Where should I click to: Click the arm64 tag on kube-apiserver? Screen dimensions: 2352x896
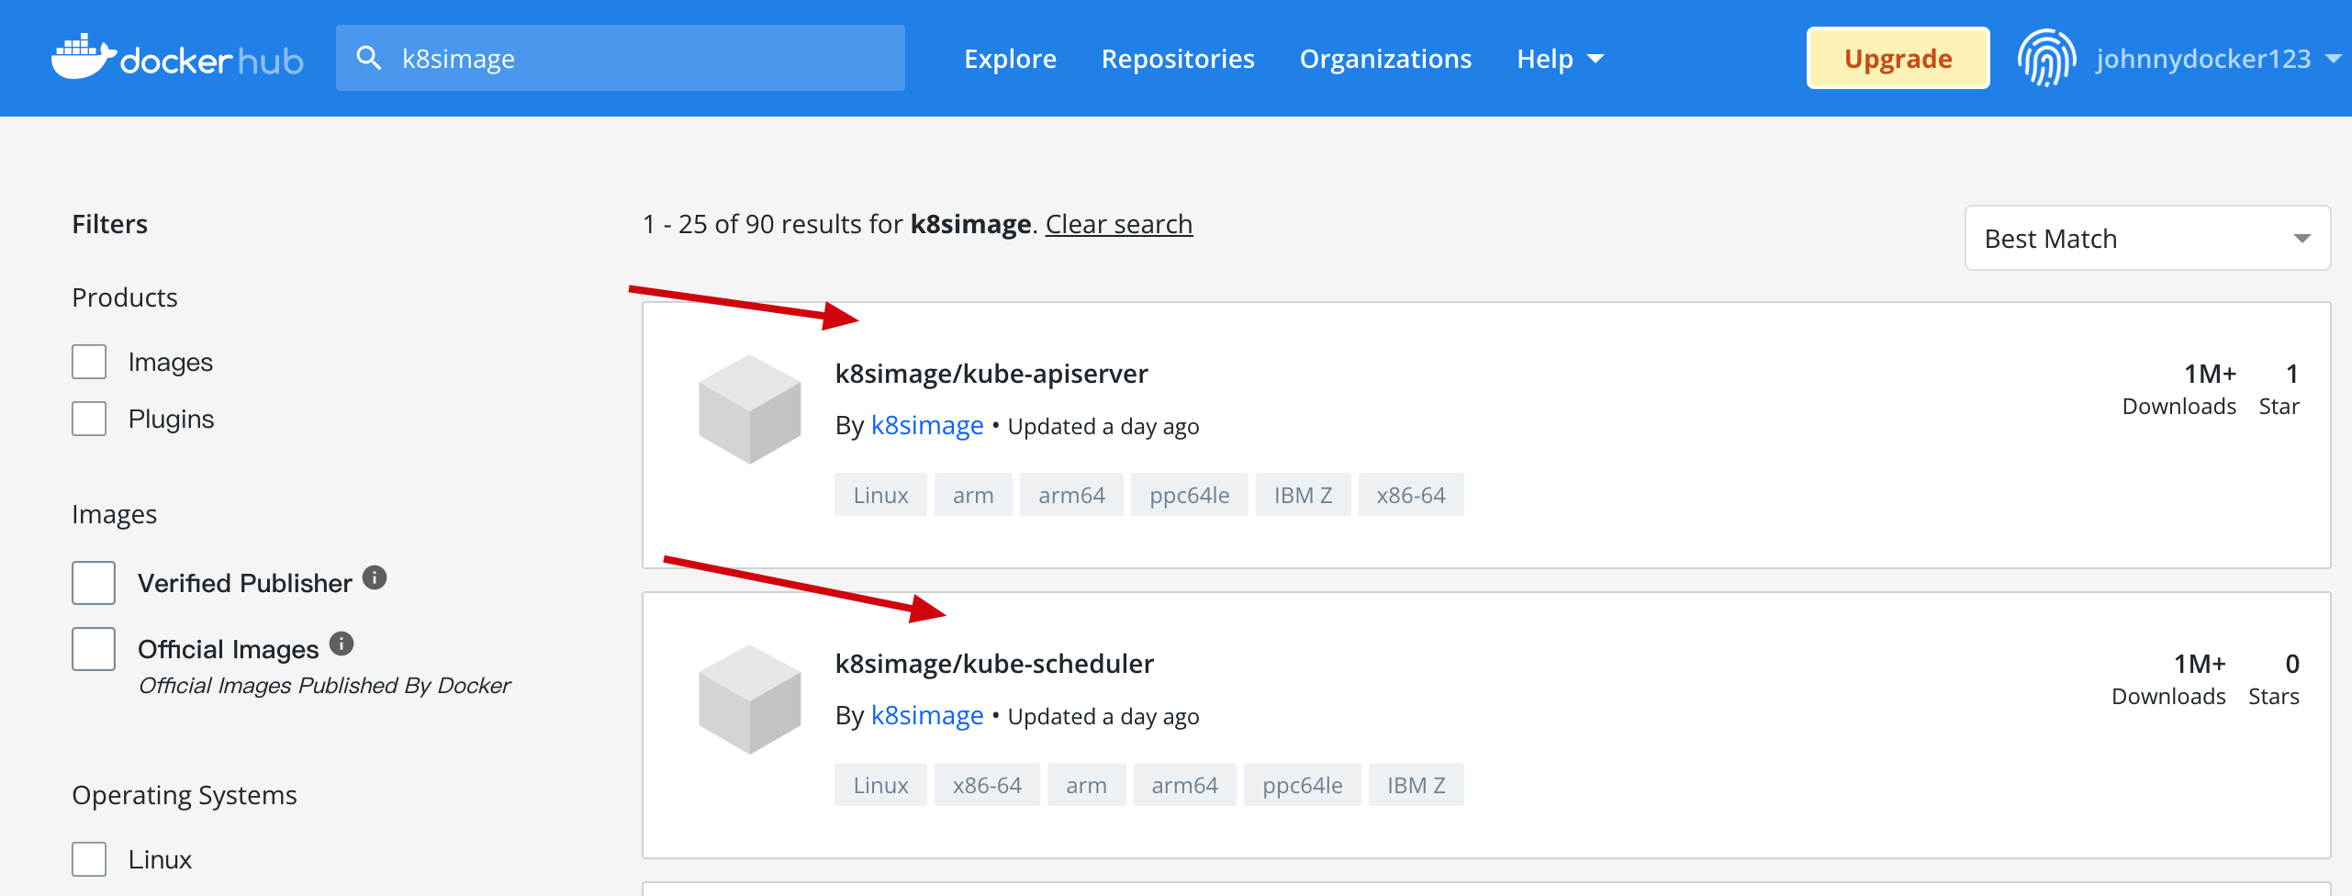pos(1071,495)
